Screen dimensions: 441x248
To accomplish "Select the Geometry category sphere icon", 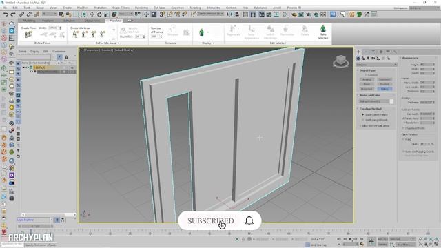I will pyautogui.click(x=358, y=58).
